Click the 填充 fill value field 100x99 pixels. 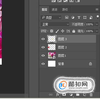pos(90,31)
